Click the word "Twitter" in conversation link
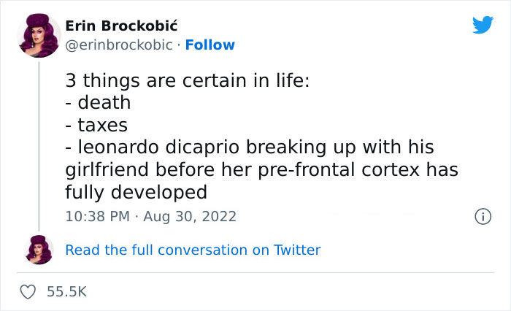511x311 pixels. click(297, 250)
